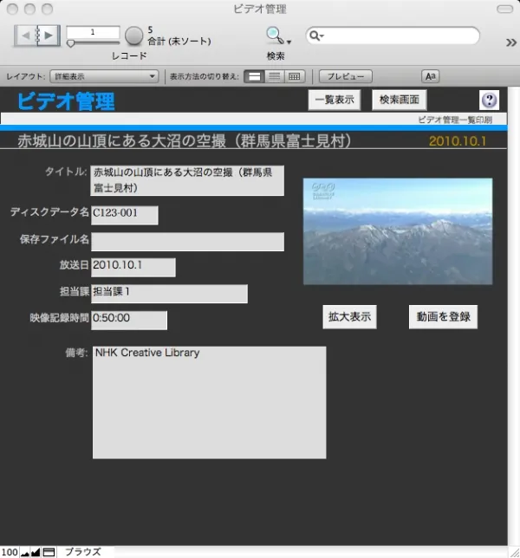This screenshot has width=520, height=558.
Task: Open the ブラウズ mode popup menu
Action: (83, 552)
